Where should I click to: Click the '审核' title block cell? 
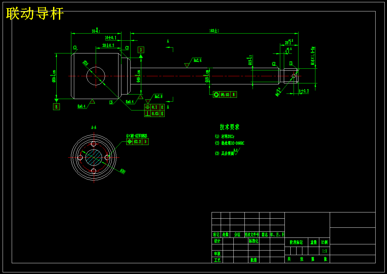(x=217, y=254)
